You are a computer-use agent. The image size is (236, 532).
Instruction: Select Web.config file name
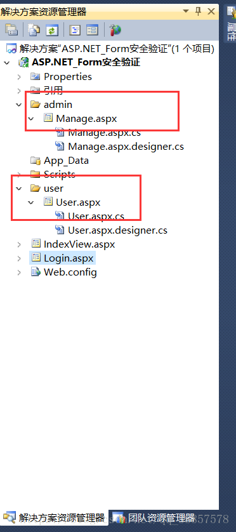tap(70, 272)
